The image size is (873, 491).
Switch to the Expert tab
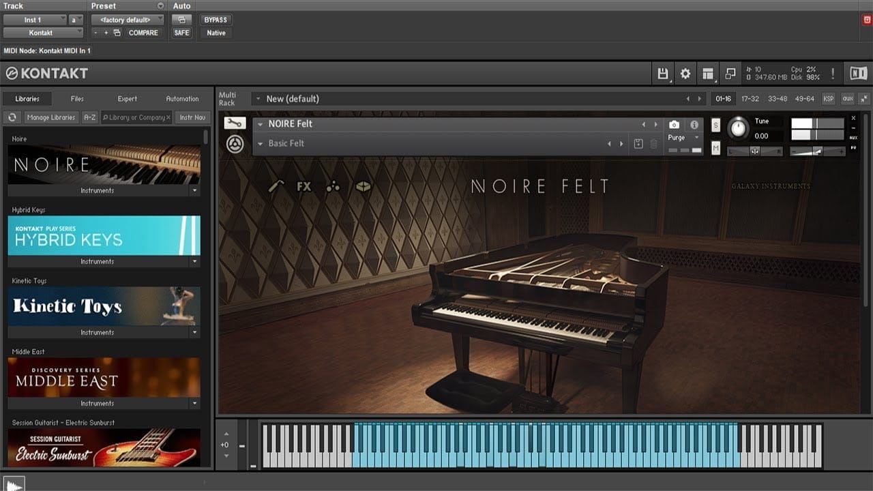(128, 99)
